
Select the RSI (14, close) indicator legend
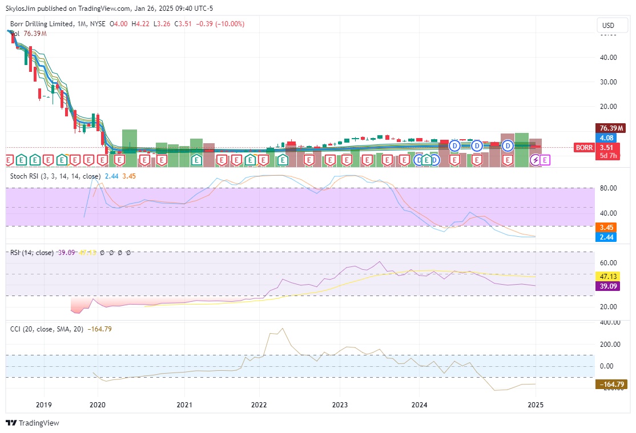click(32, 252)
